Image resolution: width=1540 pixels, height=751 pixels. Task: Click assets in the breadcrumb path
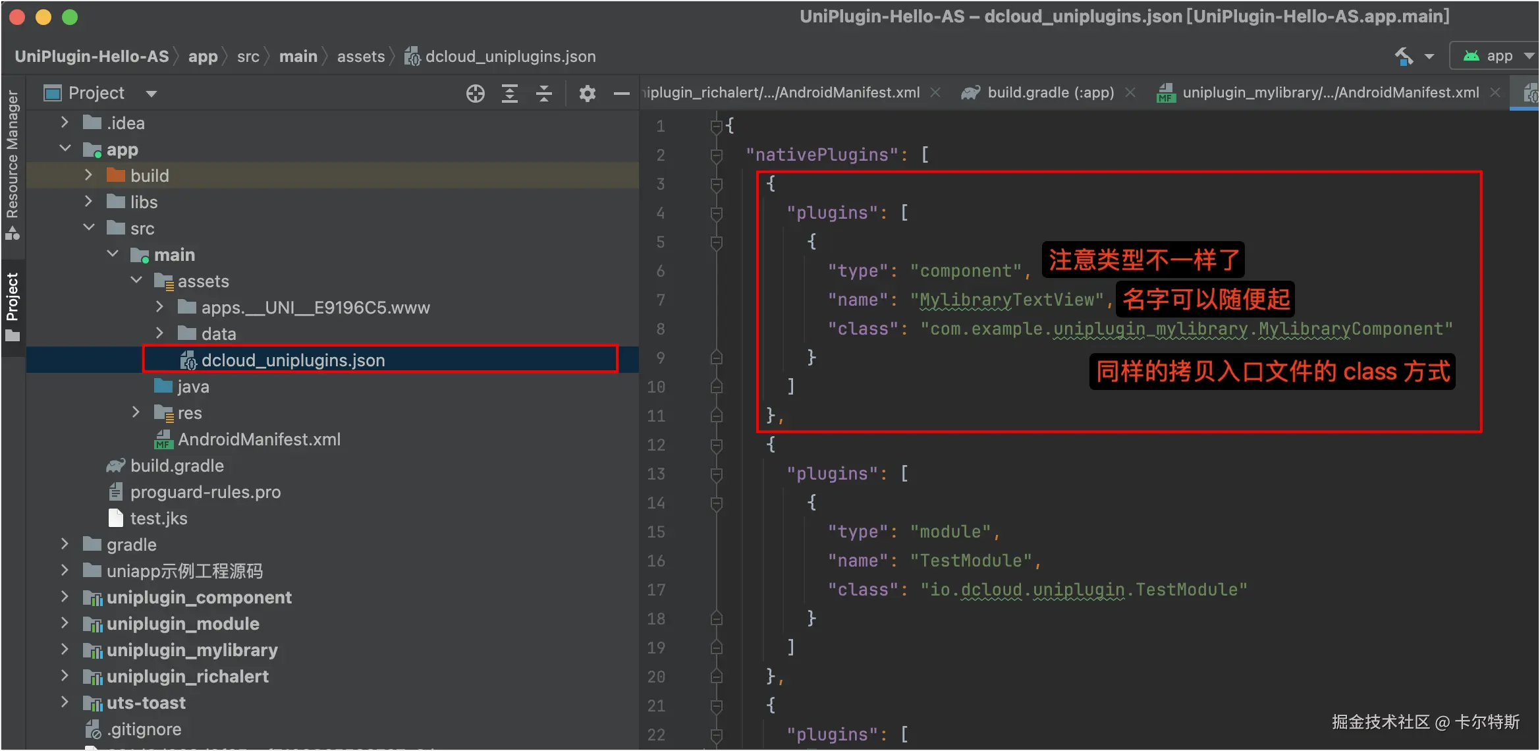pyautogui.click(x=360, y=57)
